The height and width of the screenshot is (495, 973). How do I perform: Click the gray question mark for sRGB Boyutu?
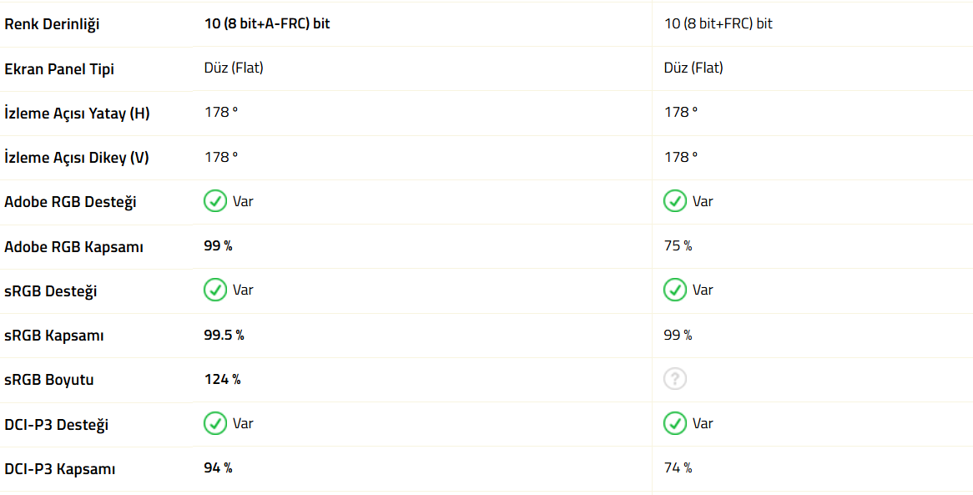click(x=675, y=379)
